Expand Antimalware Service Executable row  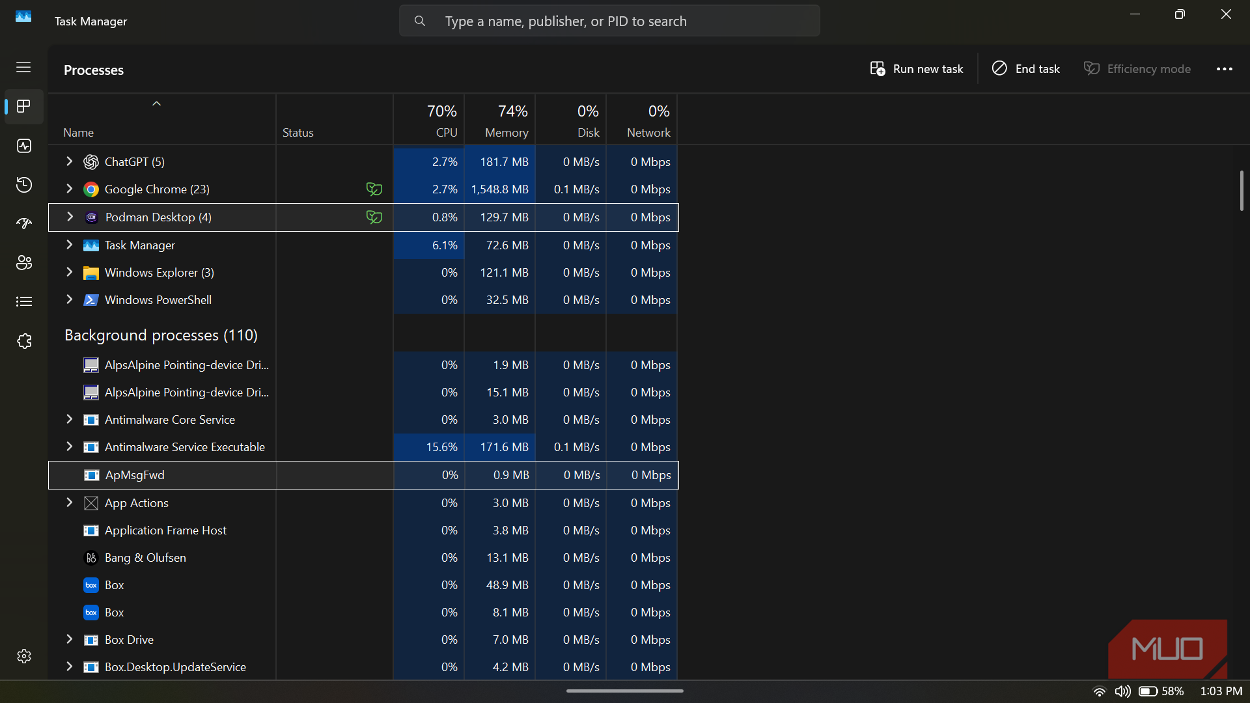69,447
